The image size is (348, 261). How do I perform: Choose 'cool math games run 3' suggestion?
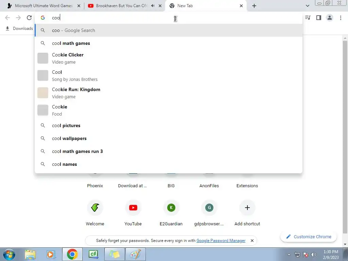point(169,151)
